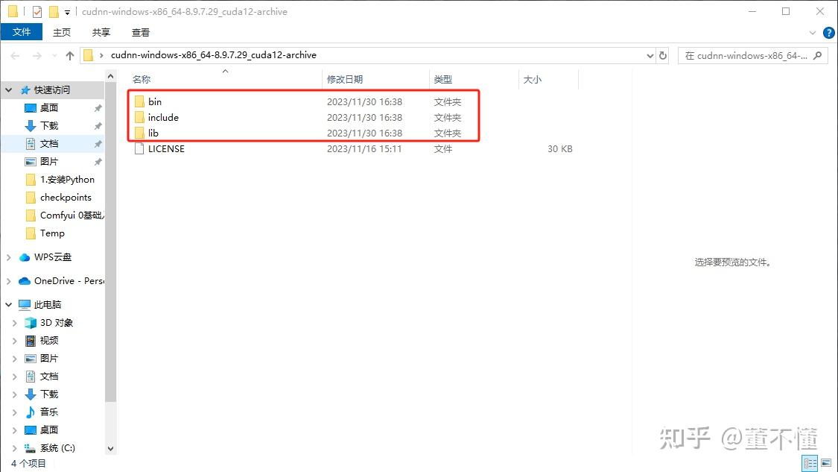Open the 1.安装Python folder
Image resolution: width=838 pixels, height=472 pixels.
[67, 179]
